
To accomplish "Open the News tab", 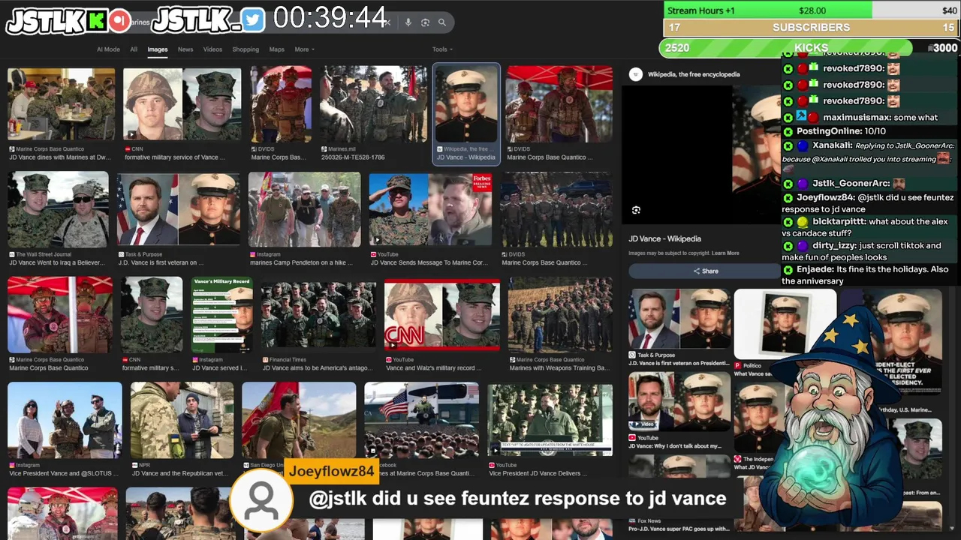I will [185, 49].
